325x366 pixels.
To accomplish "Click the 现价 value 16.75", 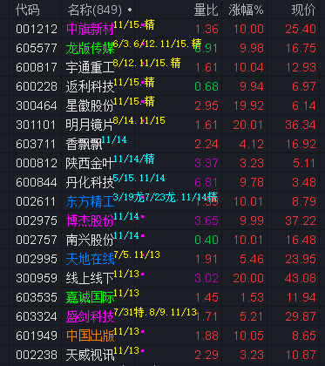I will click(x=301, y=48).
